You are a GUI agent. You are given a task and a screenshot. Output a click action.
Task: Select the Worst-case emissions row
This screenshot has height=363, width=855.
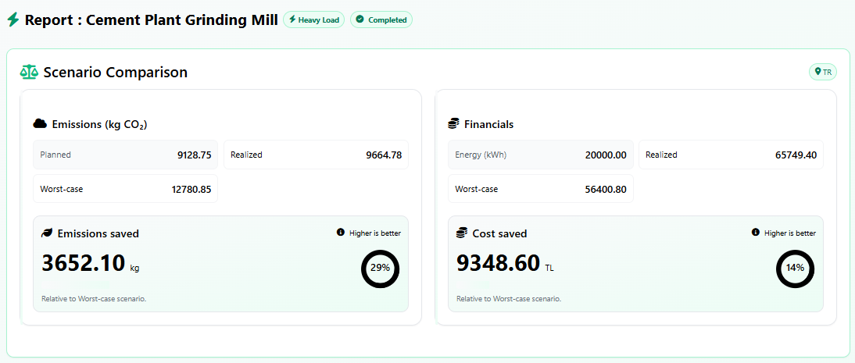point(125,189)
